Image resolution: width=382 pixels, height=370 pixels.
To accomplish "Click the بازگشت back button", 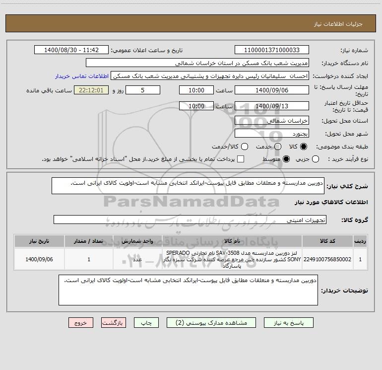I will (114, 323).
